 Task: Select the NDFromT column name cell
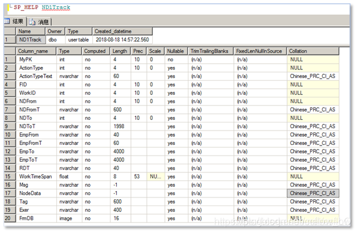[x=36, y=110]
